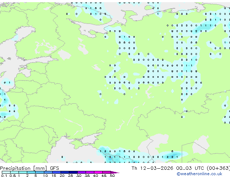Pick the 5–10 mm legend color swatch
Screen dimensions: 230x177
click(40, 172)
